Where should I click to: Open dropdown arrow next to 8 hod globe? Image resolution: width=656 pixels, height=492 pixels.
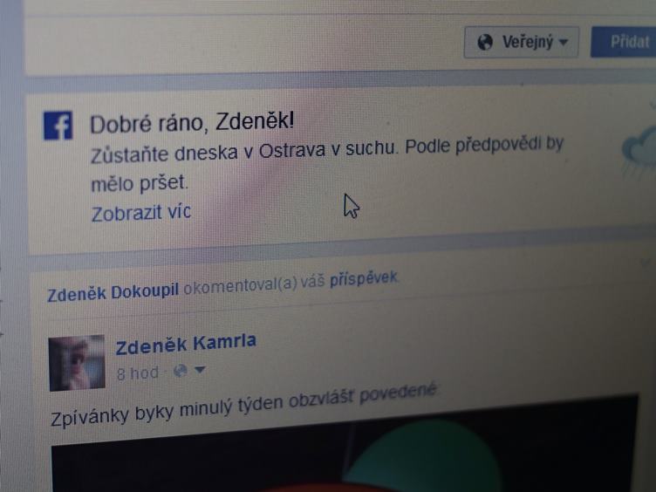pyautogui.click(x=200, y=370)
